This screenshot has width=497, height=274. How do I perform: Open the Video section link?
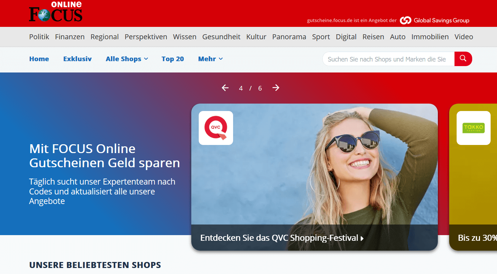pyautogui.click(x=464, y=37)
